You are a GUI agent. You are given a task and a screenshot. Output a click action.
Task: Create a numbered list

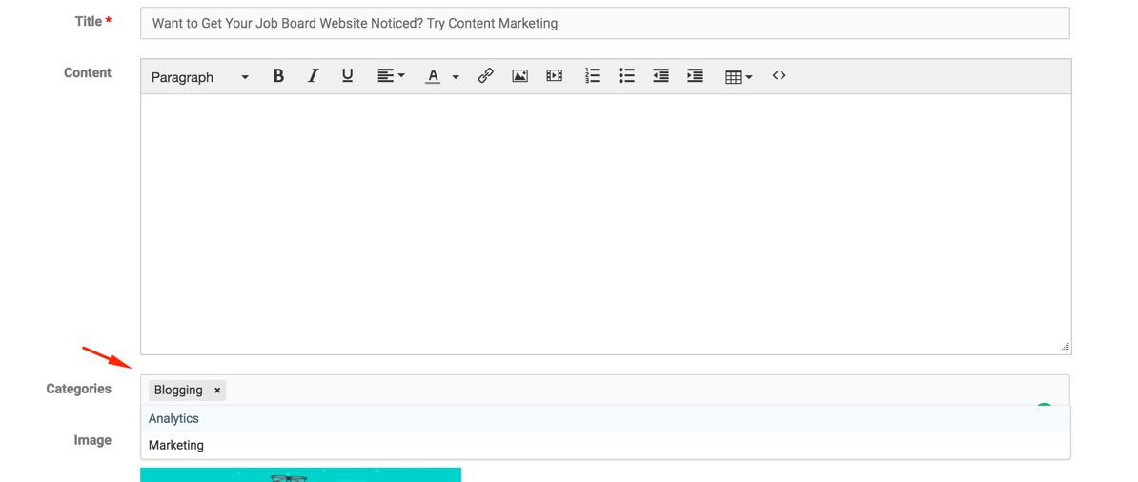(x=593, y=75)
